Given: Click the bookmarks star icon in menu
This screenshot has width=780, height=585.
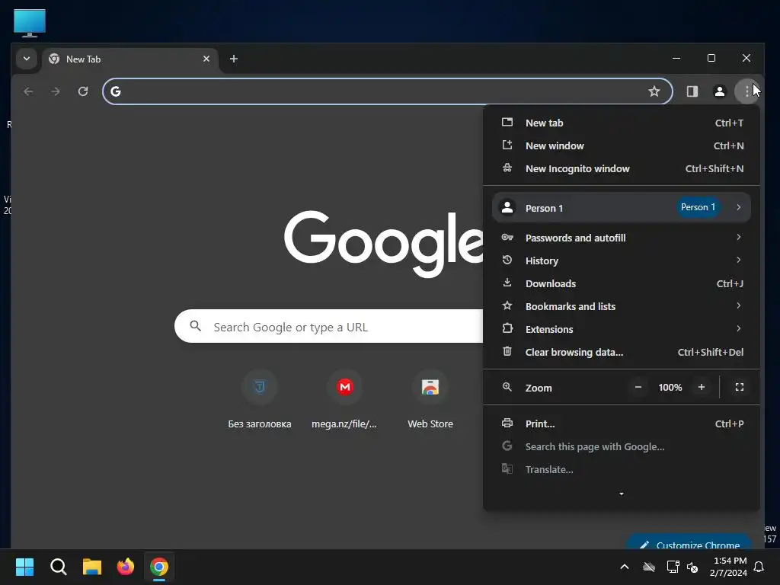Looking at the screenshot, I should [x=507, y=305].
